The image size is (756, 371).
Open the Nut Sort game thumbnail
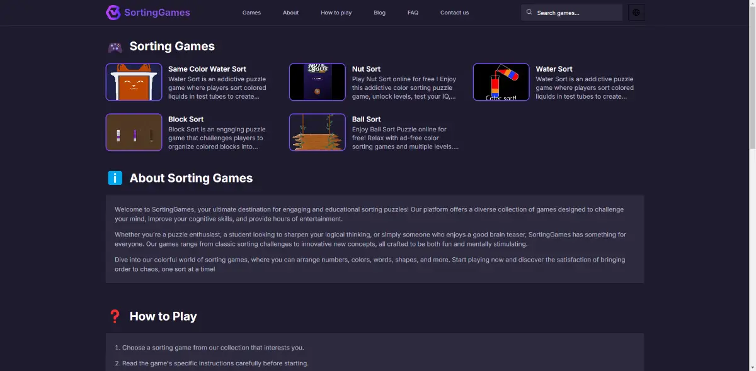[x=317, y=82]
